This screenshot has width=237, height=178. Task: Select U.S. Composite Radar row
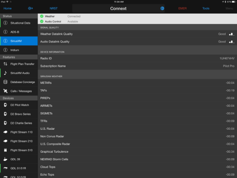pyautogui.click(x=137, y=144)
